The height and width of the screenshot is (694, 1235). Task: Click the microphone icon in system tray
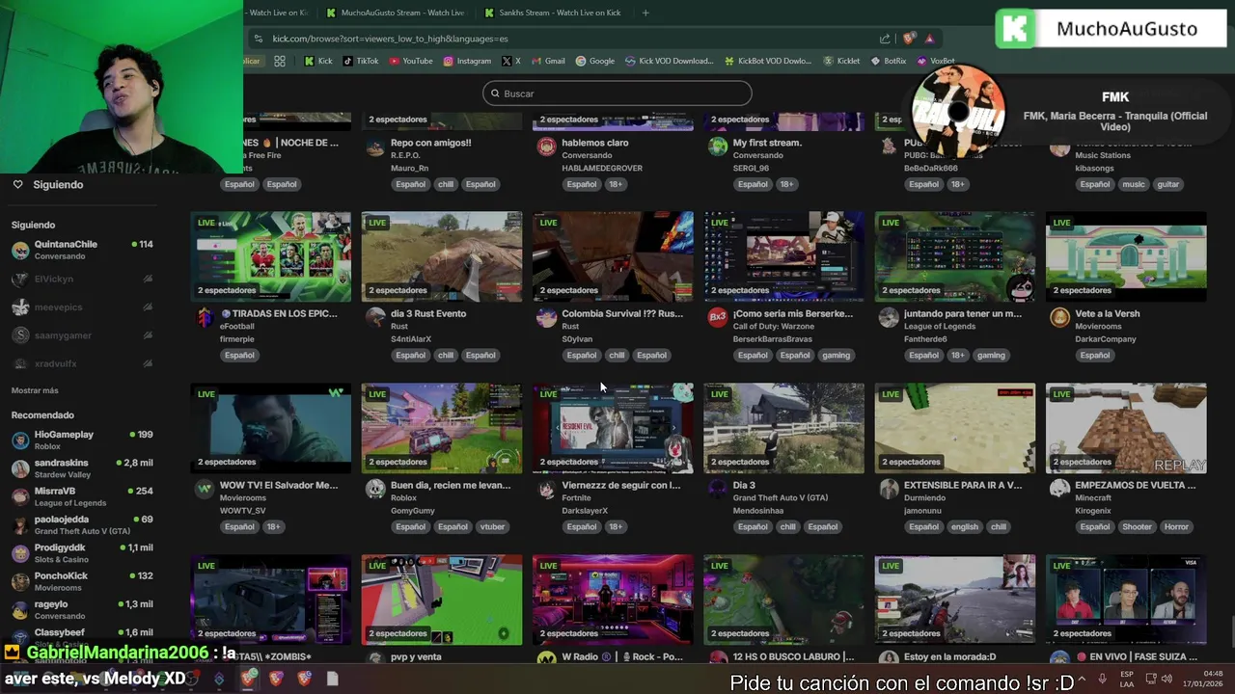[x=1102, y=679]
